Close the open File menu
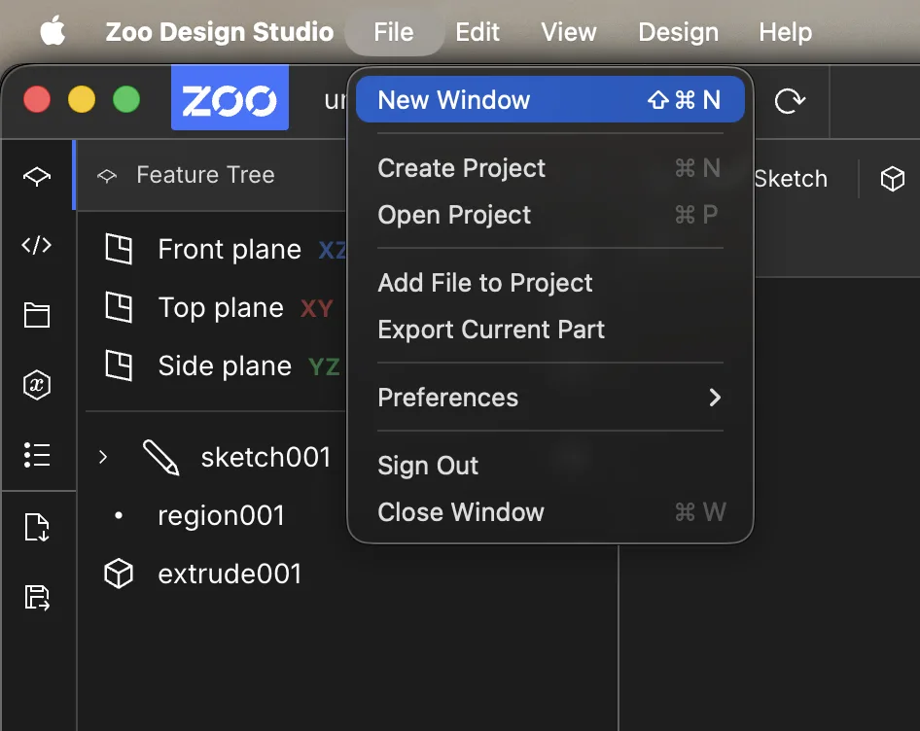Viewport: 920px width, 731px height. (x=394, y=32)
